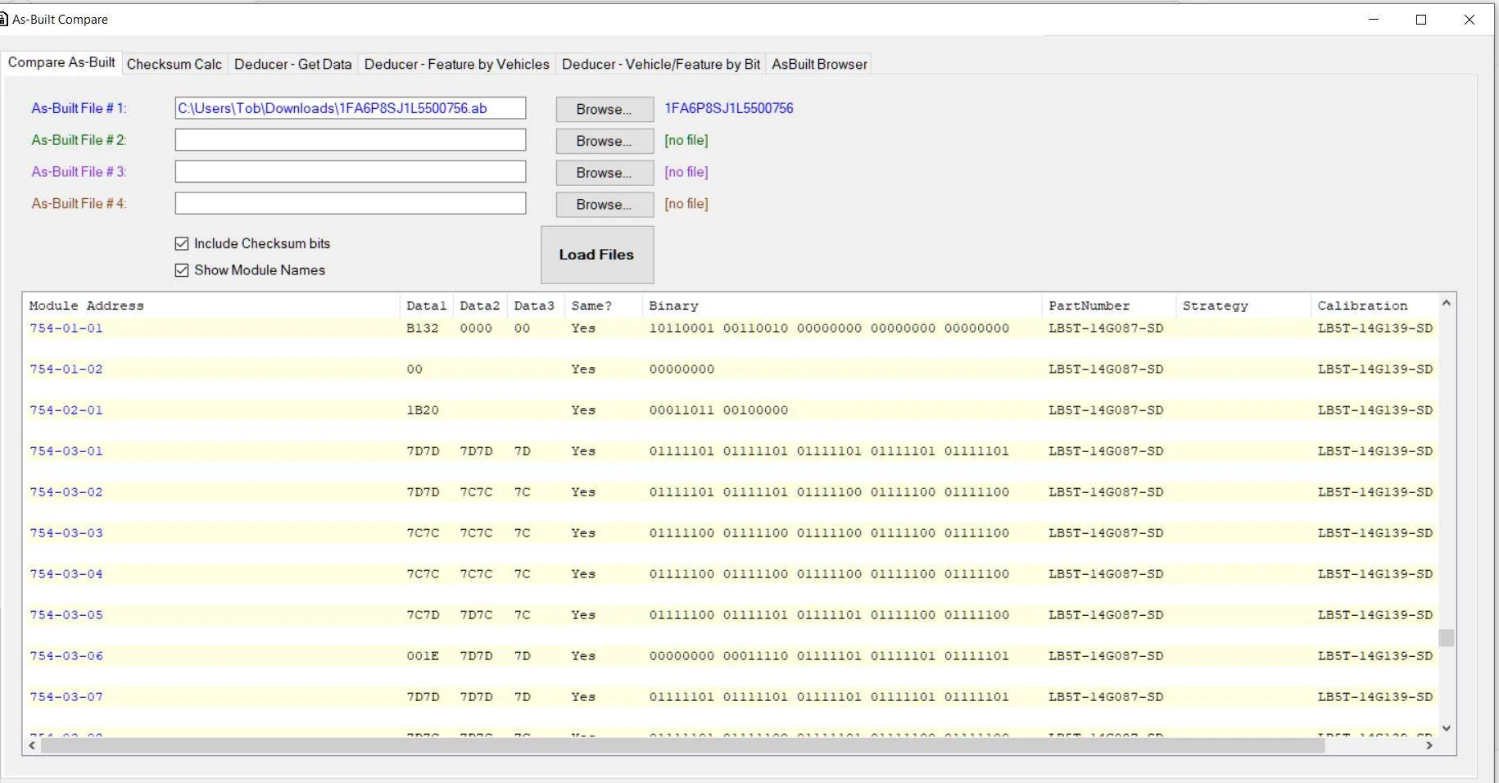Click the vertical scrollbar down arrow
The width and height of the screenshot is (1499, 783).
pos(1447,728)
